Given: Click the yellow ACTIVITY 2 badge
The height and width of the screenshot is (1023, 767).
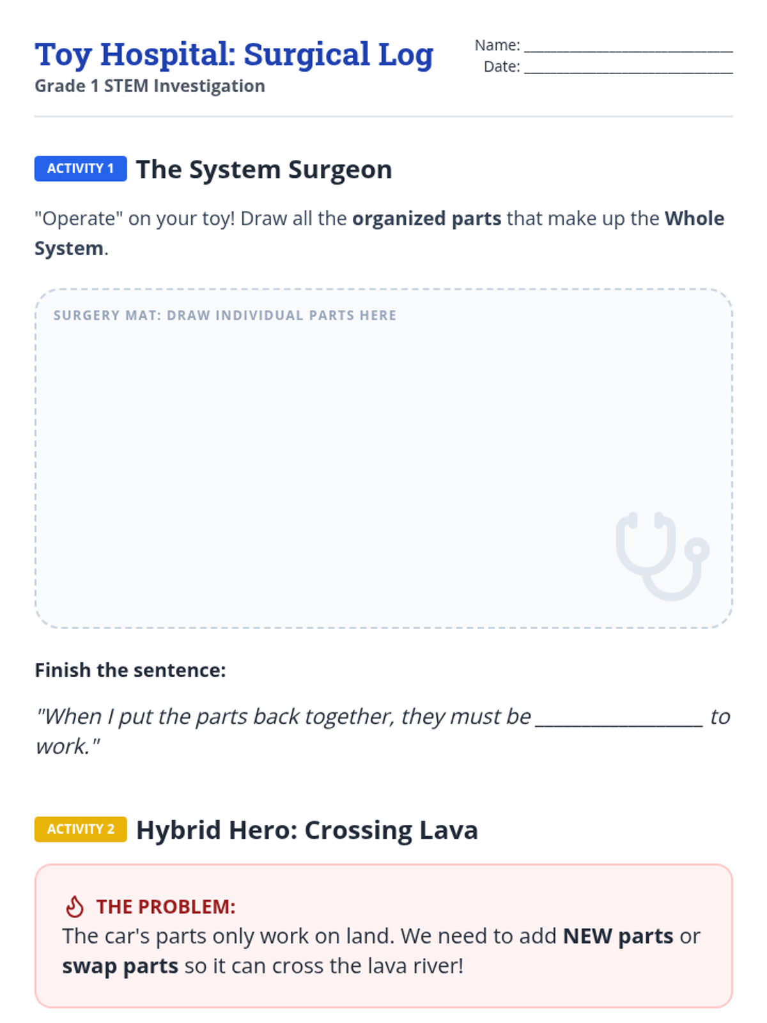Looking at the screenshot, I should [x=81, y=829].
